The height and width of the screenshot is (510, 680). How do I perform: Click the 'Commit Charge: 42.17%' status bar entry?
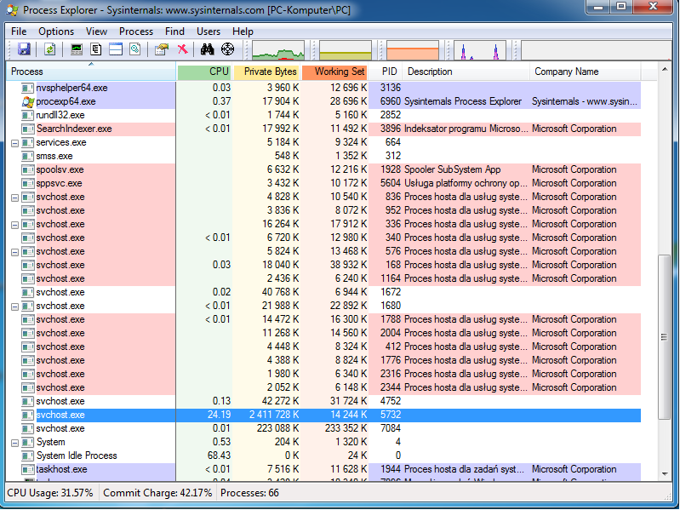157,493
